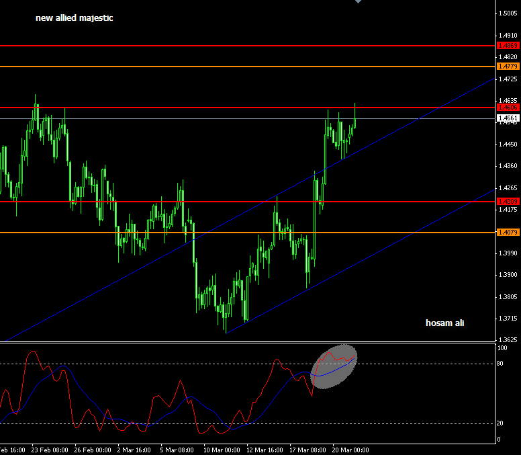
Task: Click the 1.3990 value on price scale
Action: click(507, 253)
